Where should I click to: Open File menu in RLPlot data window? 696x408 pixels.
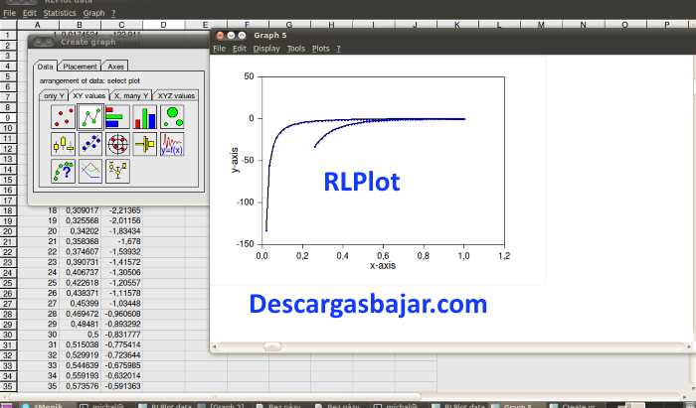click(9, 13)
